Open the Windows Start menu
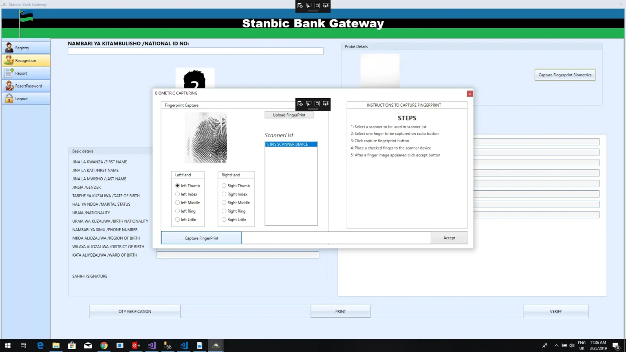 [8, 345]
